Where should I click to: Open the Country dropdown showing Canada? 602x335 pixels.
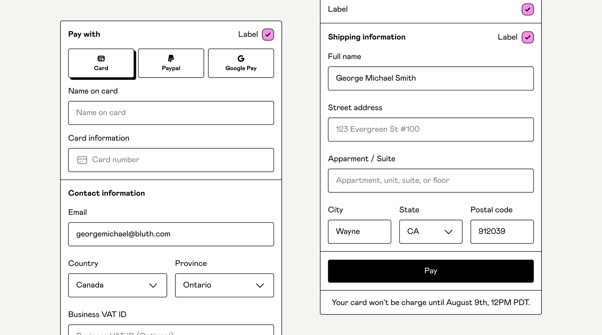(117, 285)
